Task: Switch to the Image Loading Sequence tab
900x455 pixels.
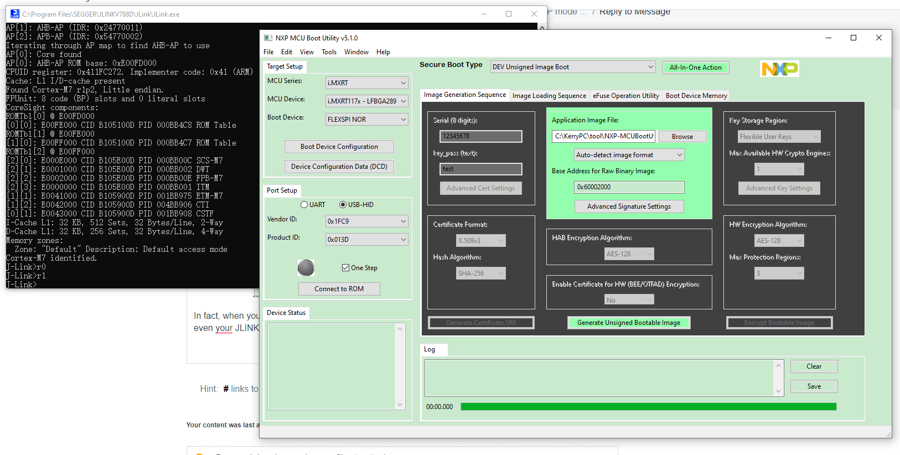Action: point(549,96)
